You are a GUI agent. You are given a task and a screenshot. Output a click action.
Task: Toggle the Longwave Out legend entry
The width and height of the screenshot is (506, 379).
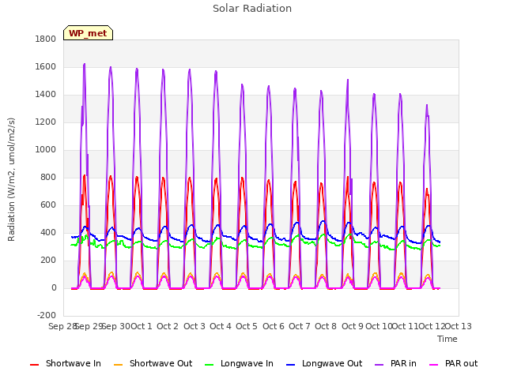(324, 363)
